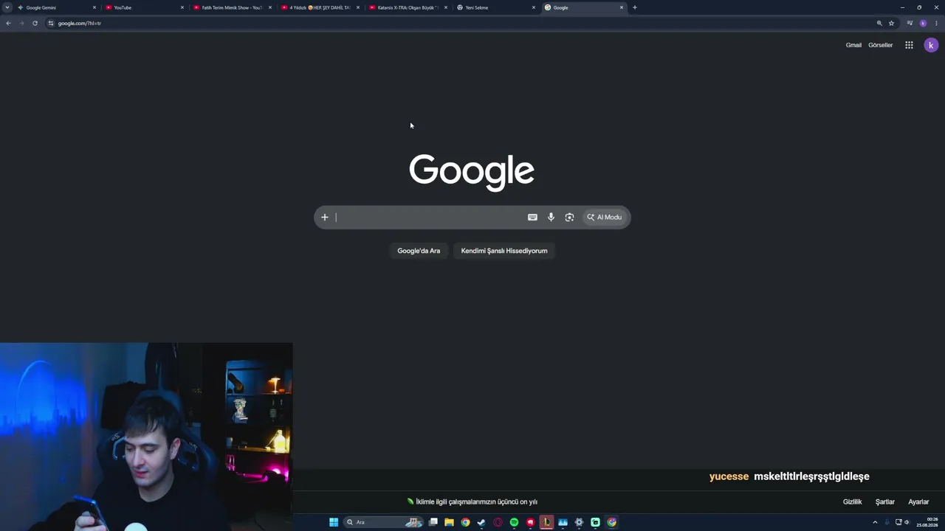The image size is (945, 531).
Task: Open Task View from the taskbar
Action: (433, 522)
